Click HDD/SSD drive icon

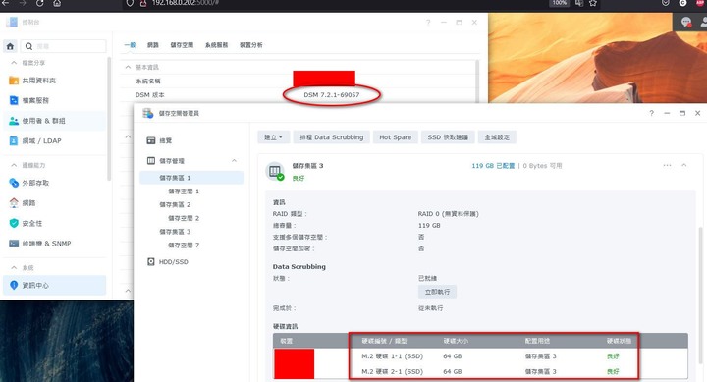(151, 261)
